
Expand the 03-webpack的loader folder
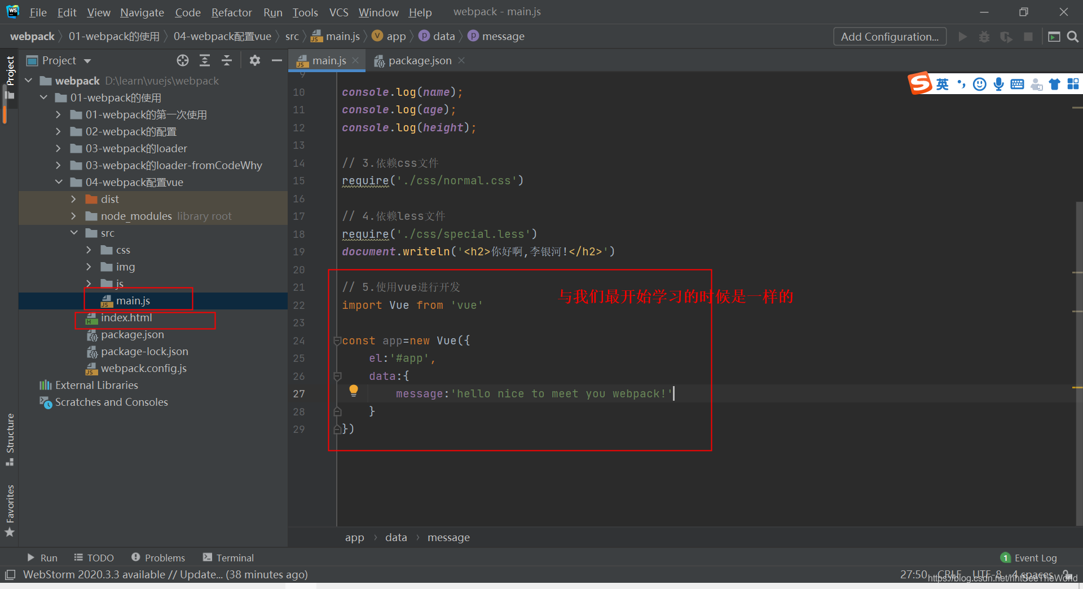58,148
